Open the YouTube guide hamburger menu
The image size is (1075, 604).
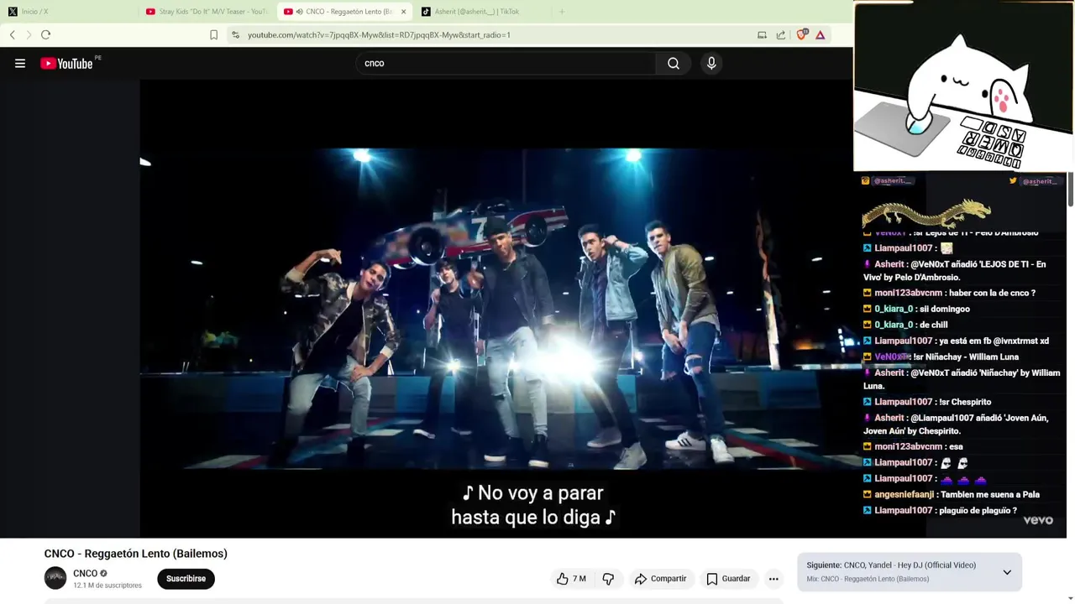pos(20,63)
